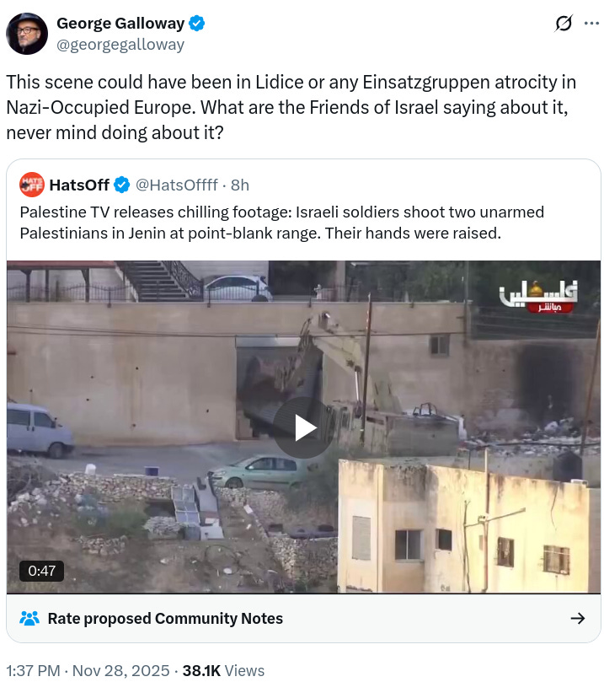Click the arrow beside Rate proposed Community Notes
This screenshot has height=682, width=604.
pyautogui.click(x=578, y=618)
